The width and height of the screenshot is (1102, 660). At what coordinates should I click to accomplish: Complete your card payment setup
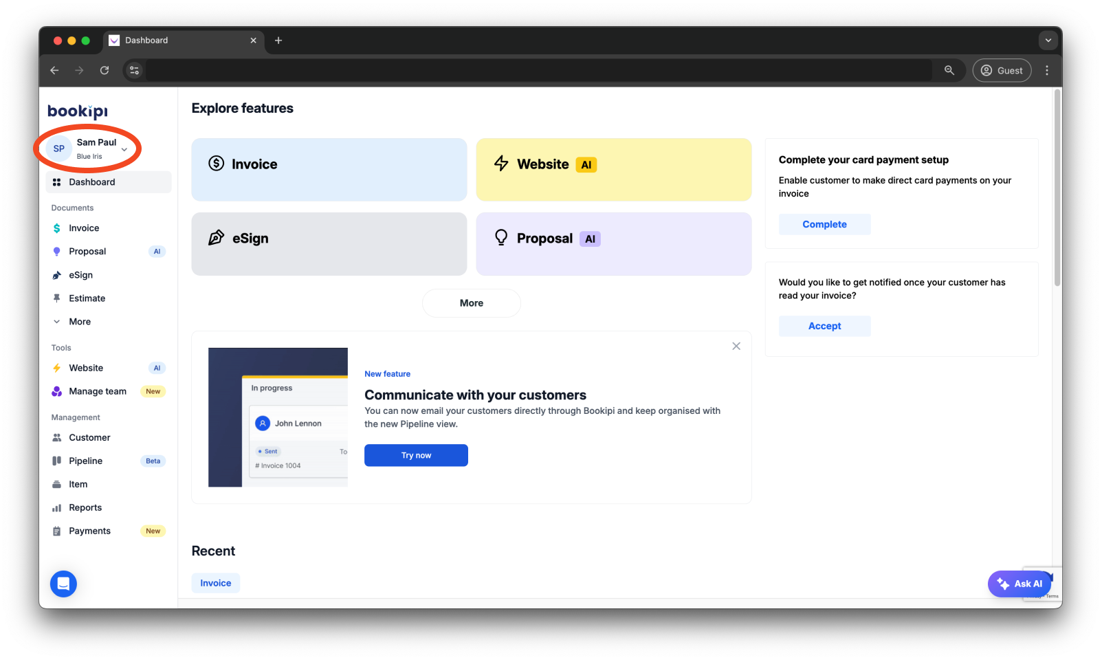tap(824, 224)
